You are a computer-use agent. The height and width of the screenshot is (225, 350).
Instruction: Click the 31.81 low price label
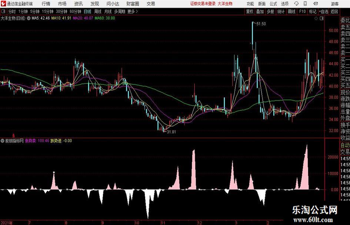click(x=171, y=132)
